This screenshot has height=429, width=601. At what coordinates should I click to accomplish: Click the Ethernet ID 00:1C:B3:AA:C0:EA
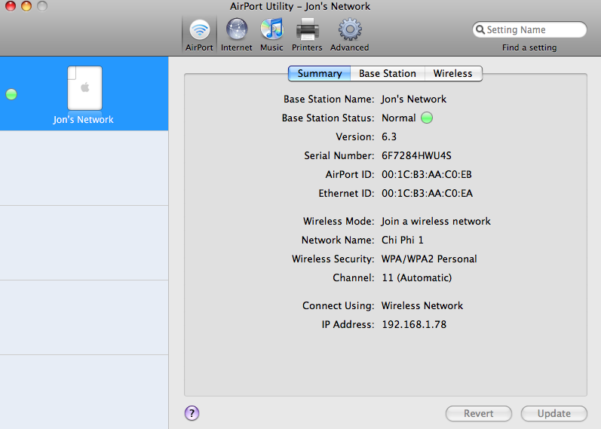pos(427,193)
